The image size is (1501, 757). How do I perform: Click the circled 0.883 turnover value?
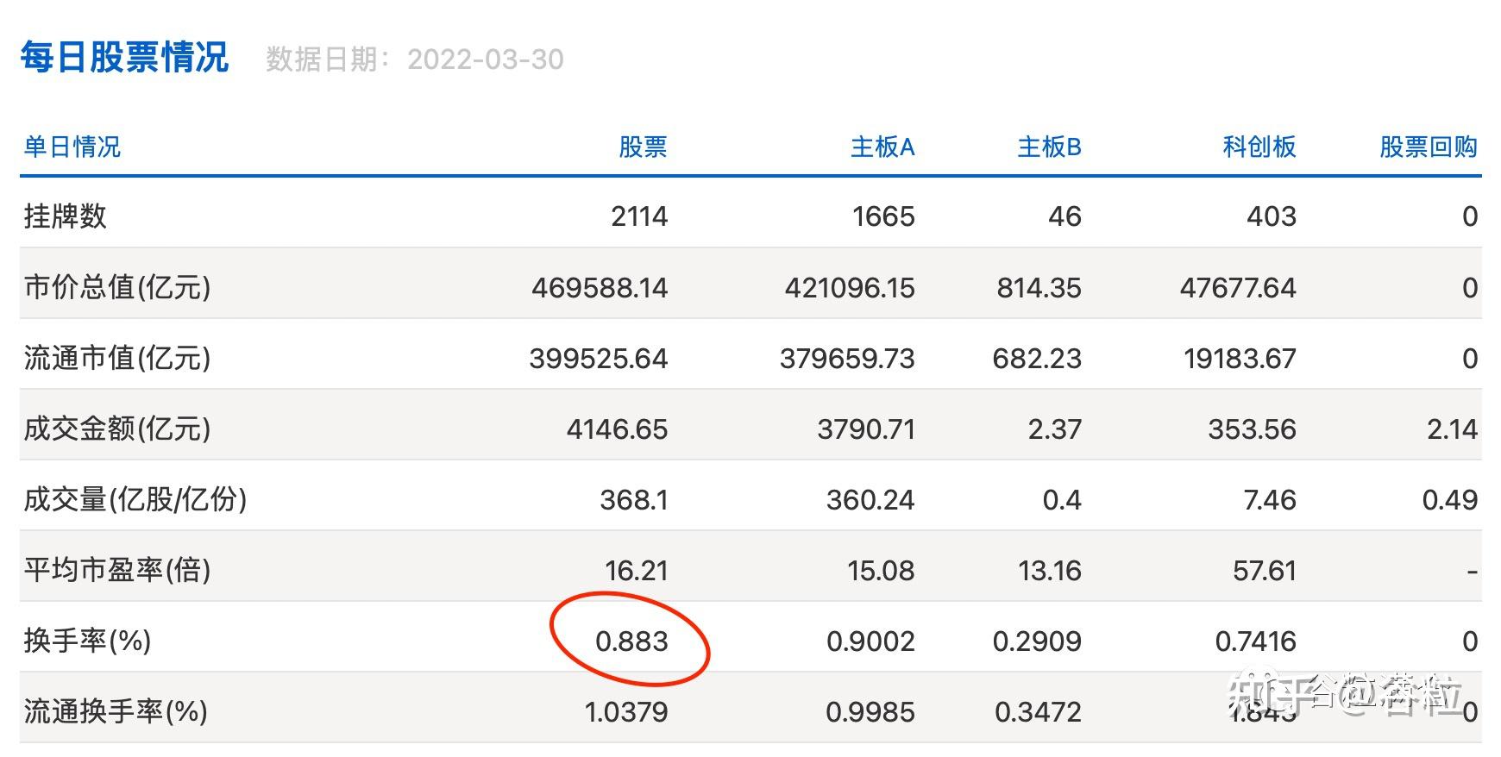click(x=631, y=641)
